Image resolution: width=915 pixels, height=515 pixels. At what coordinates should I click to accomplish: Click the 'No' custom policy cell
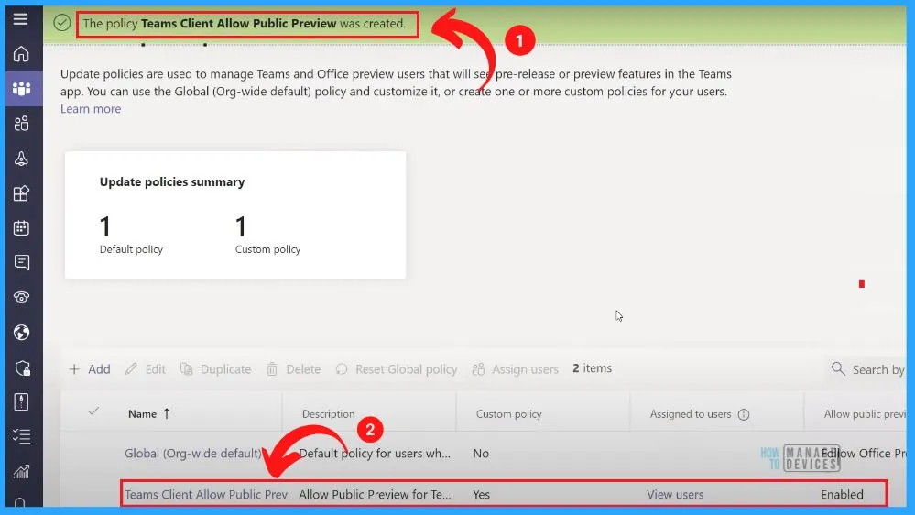click(x=481, y=453)
